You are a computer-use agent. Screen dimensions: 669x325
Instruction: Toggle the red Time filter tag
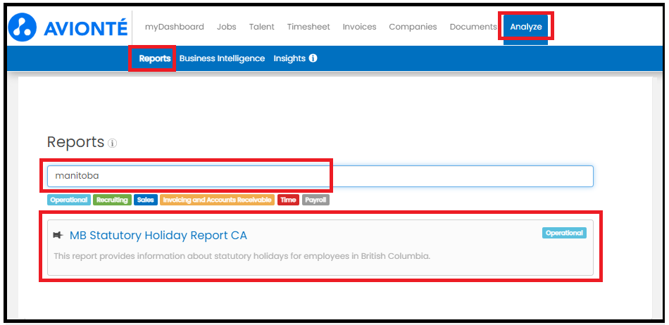click(x=288, y=200)
